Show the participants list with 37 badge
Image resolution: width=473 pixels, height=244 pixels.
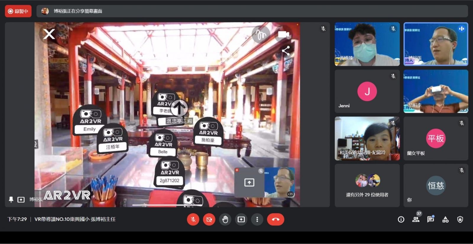pos(416,219)
